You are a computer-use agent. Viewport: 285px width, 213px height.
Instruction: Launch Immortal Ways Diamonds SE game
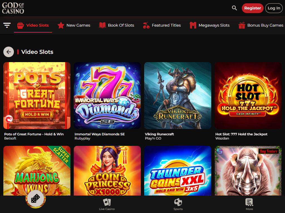tap(107, 95)
